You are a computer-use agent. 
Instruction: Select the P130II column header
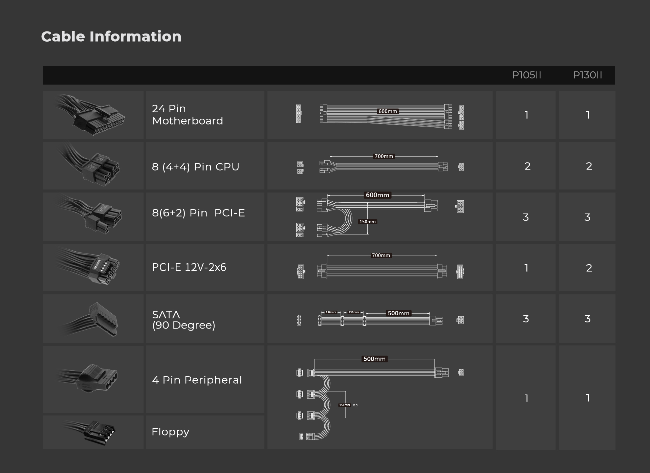tap(587, 75)
